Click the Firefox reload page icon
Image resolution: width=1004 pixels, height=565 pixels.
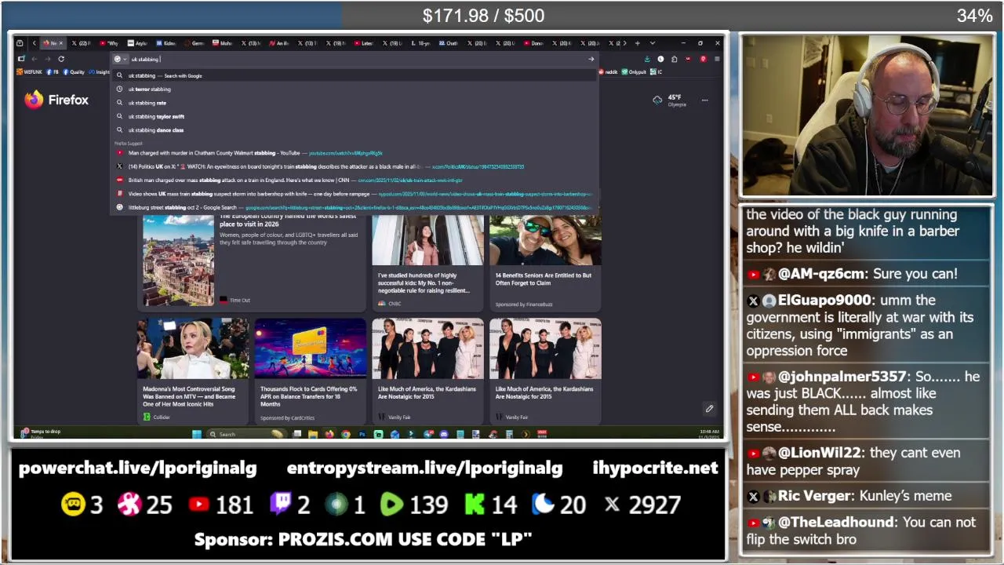pos(61,59)
